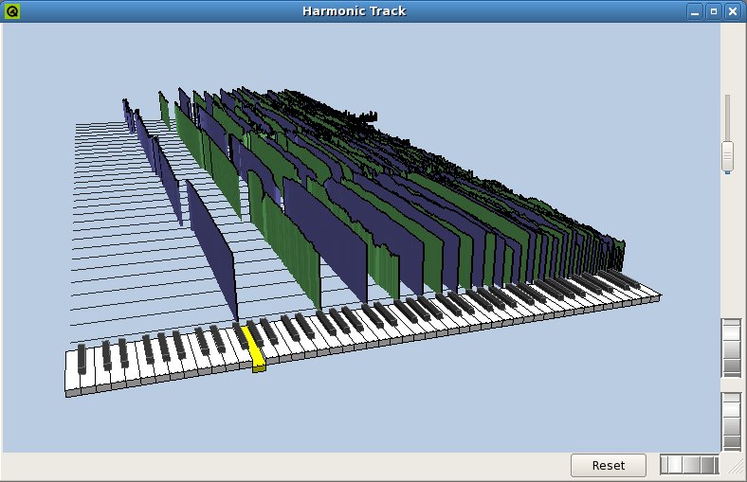Minimize the Harmonic Track window
Image resolution: width=747 pixels, height=482 pixels.
coord(695,11)
